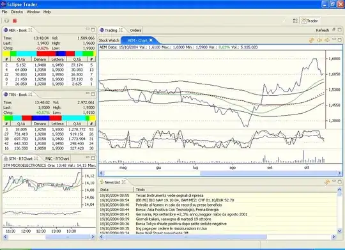Click the News List refresh icon
The image size is (345, 250).
click(x=327, y=182)
